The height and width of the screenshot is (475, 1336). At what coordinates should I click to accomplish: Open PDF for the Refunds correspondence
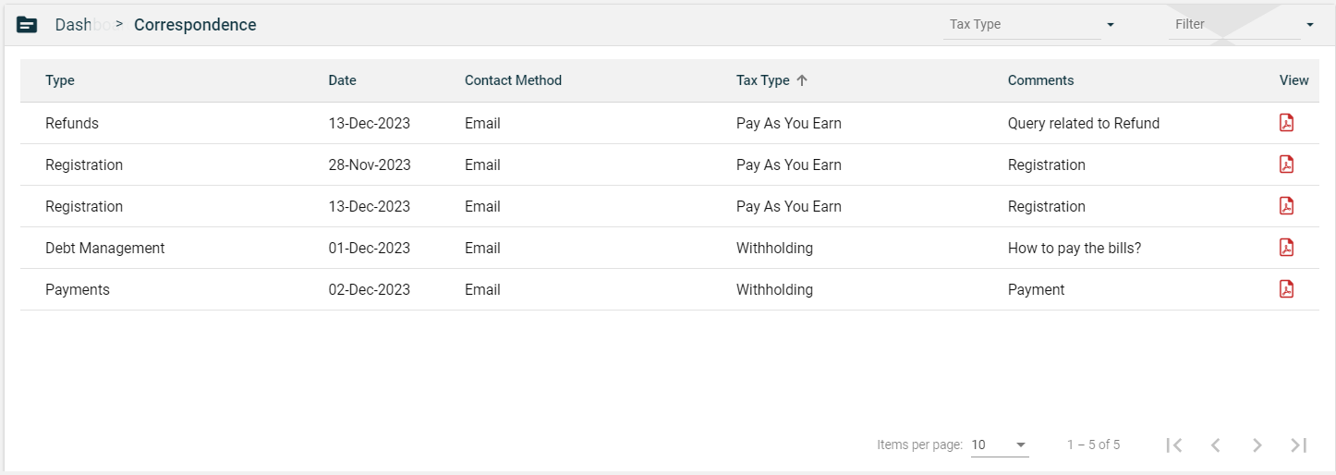point(1286,123)
